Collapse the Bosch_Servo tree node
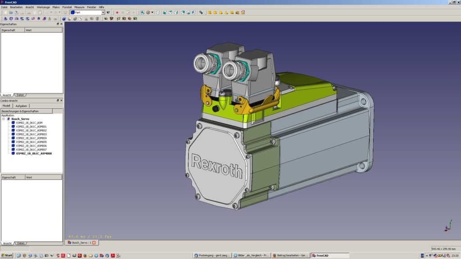Screen dimensions: 461x259 coord(3,119)
